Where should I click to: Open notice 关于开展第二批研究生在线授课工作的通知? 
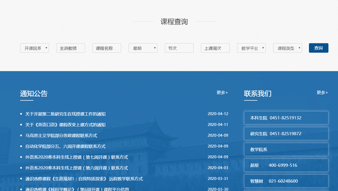click(x=65, y=114)
